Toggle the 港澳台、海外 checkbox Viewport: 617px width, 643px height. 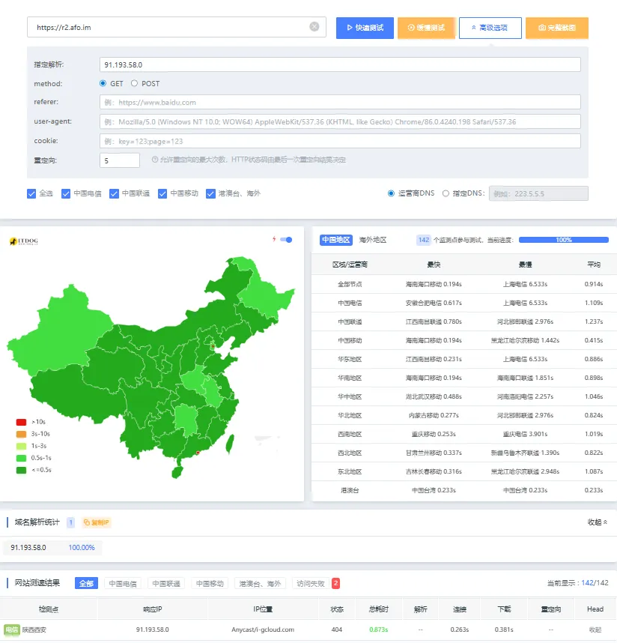coord(210,193)
